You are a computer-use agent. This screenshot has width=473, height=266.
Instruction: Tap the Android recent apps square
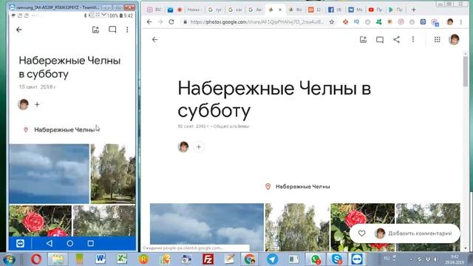coord(90,243)
